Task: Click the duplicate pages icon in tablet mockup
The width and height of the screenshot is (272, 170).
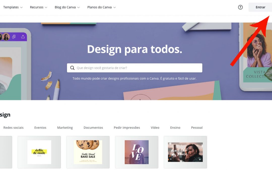Action: (x=14, y=37)
